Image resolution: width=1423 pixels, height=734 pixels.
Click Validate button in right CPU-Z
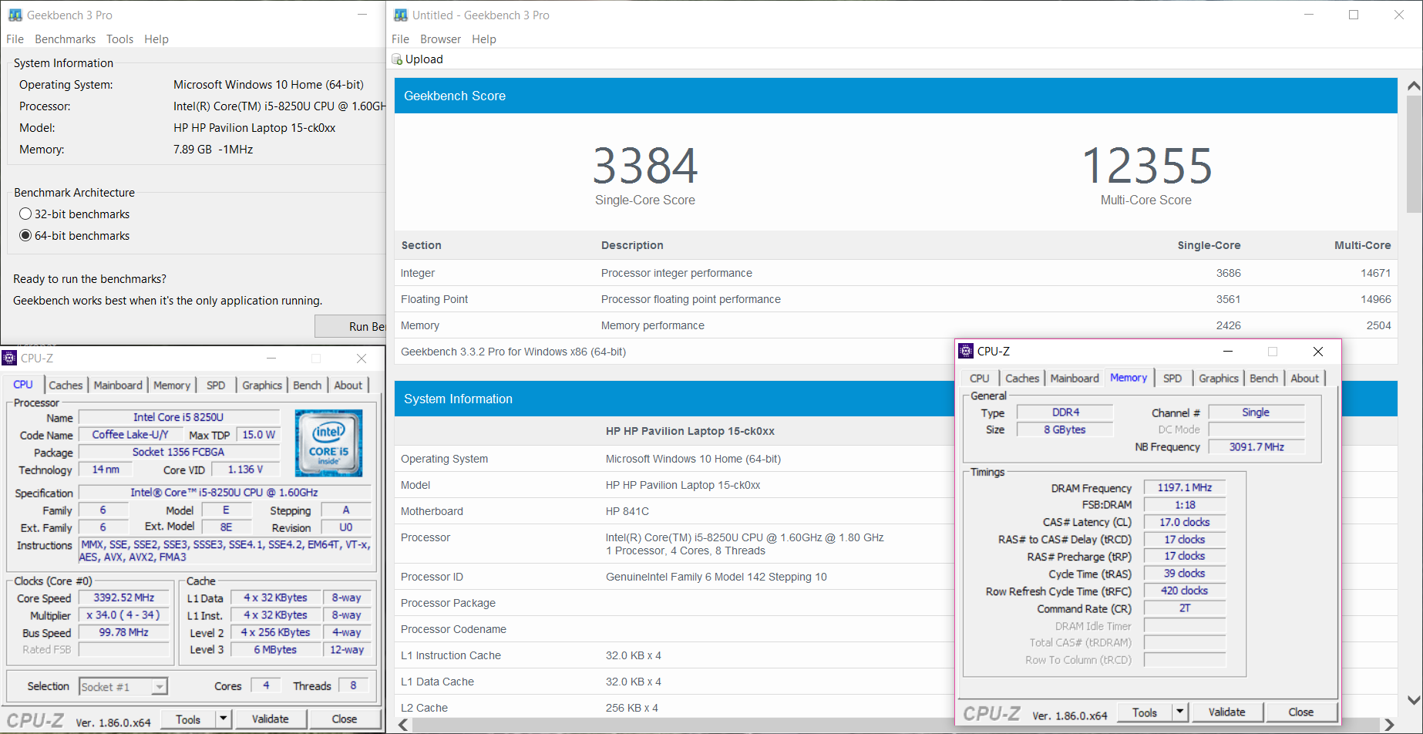pyautogui.click(x=1227, y=712)
